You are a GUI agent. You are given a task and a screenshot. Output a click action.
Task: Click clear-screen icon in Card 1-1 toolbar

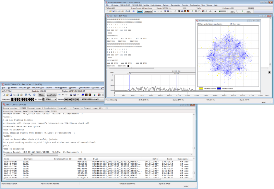coord(165,11)
